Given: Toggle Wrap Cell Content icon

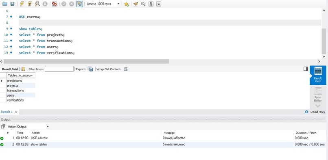Looking at the screenshot, I should [126, 69].
